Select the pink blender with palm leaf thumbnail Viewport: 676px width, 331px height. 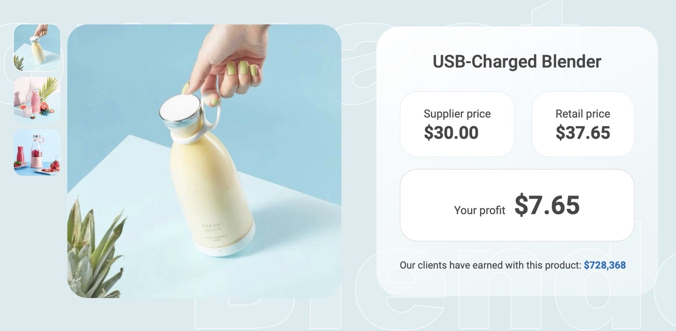(x=37, y=100)
